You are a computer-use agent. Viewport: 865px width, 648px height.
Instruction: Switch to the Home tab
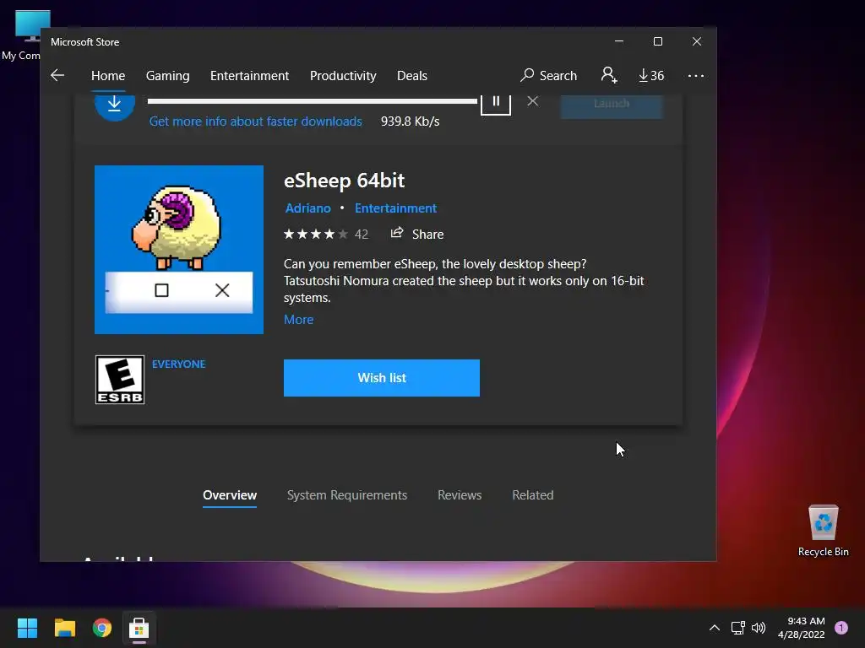108,75
